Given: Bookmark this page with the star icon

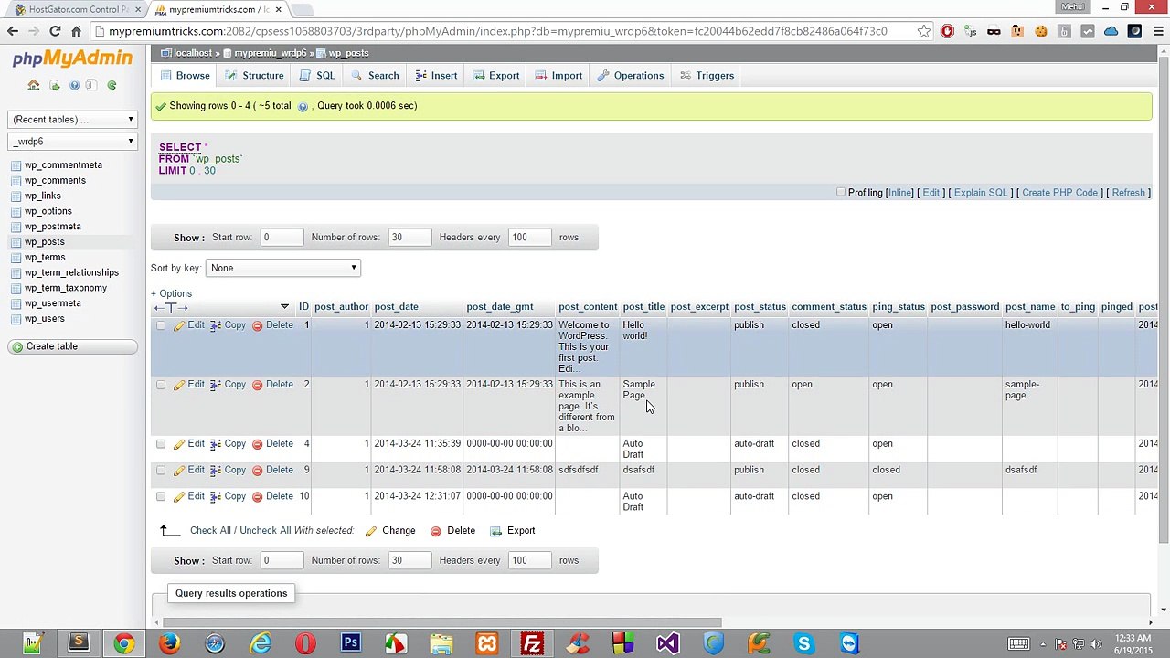Looking at the screenshot, I should tap(924, 31).
